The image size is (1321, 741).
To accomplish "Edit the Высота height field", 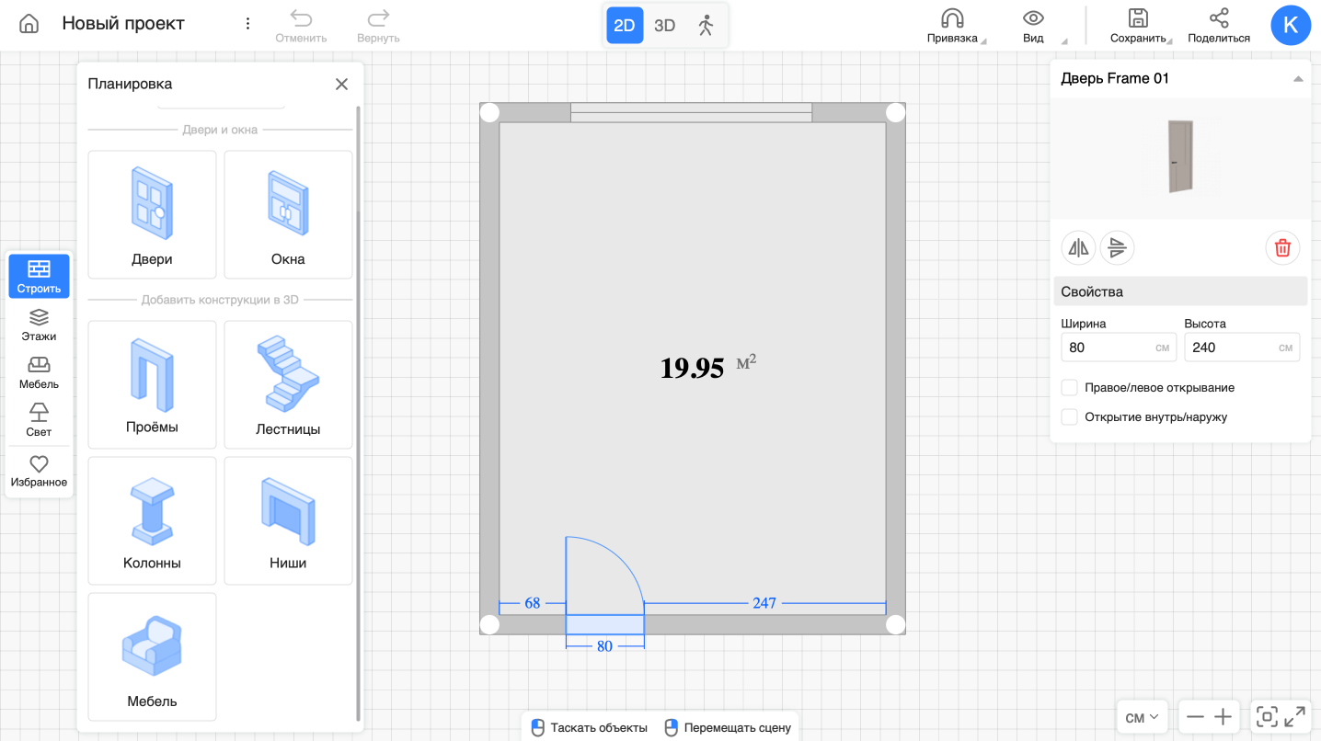I will click(1242, 348).
